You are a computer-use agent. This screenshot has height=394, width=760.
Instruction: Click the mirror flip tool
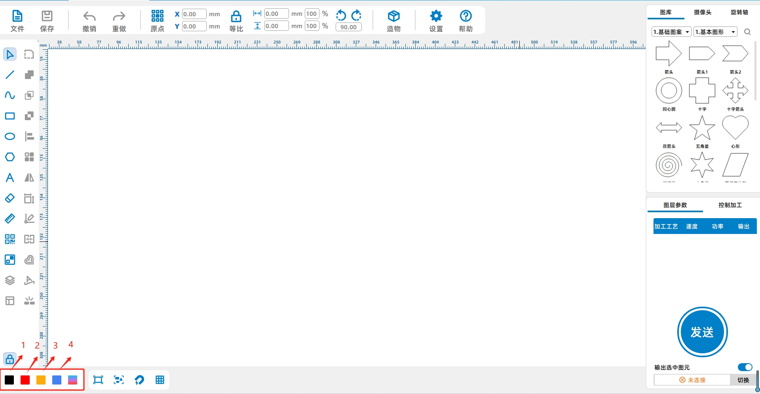pos(29,177)
